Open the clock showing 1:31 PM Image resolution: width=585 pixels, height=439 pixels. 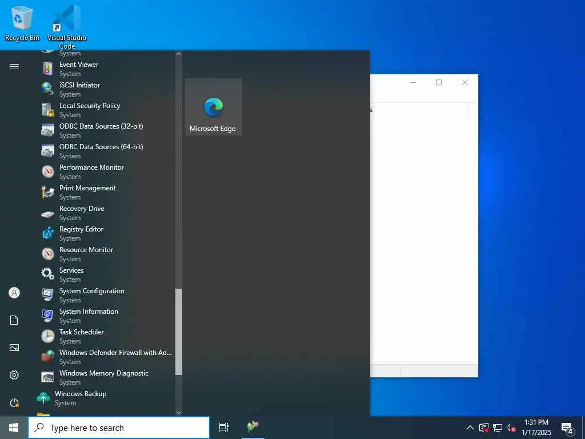[536, 428]
